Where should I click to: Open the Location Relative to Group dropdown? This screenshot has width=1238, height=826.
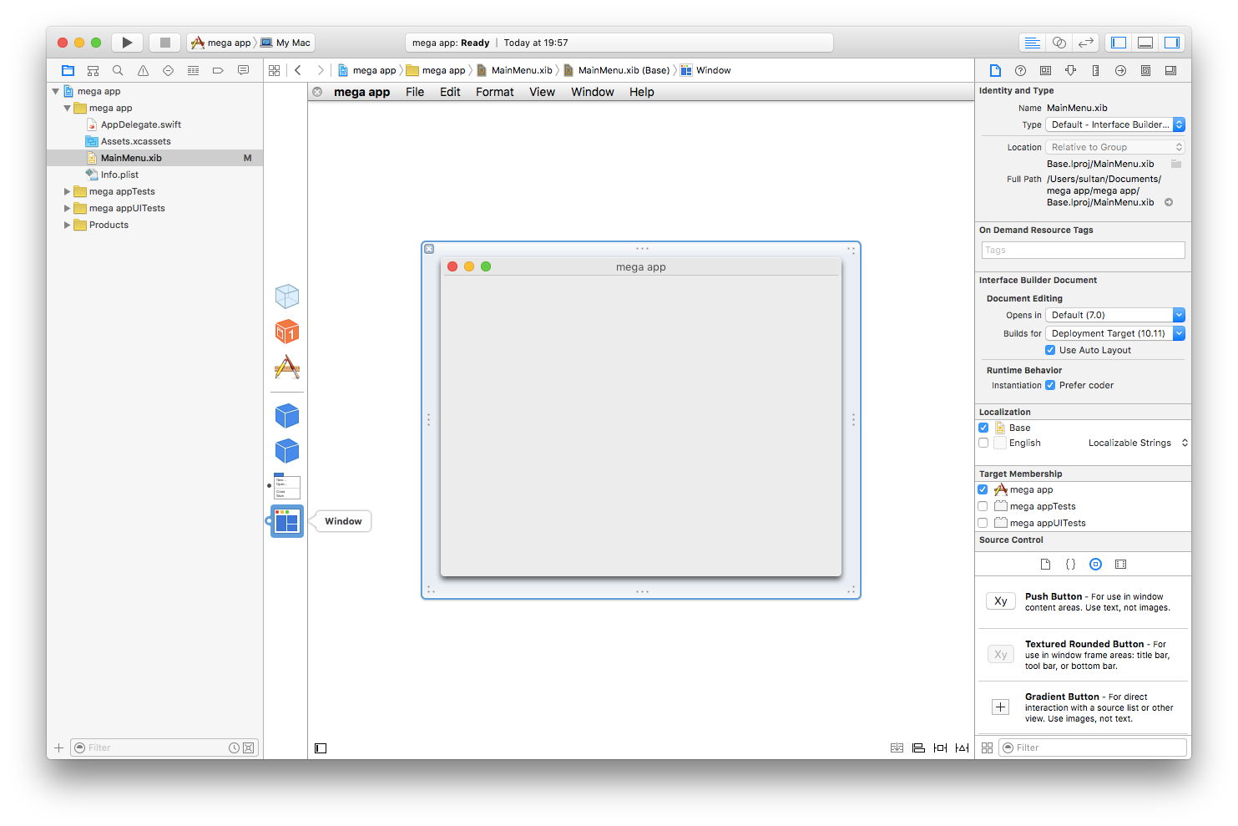click(x=1115, y=147)
